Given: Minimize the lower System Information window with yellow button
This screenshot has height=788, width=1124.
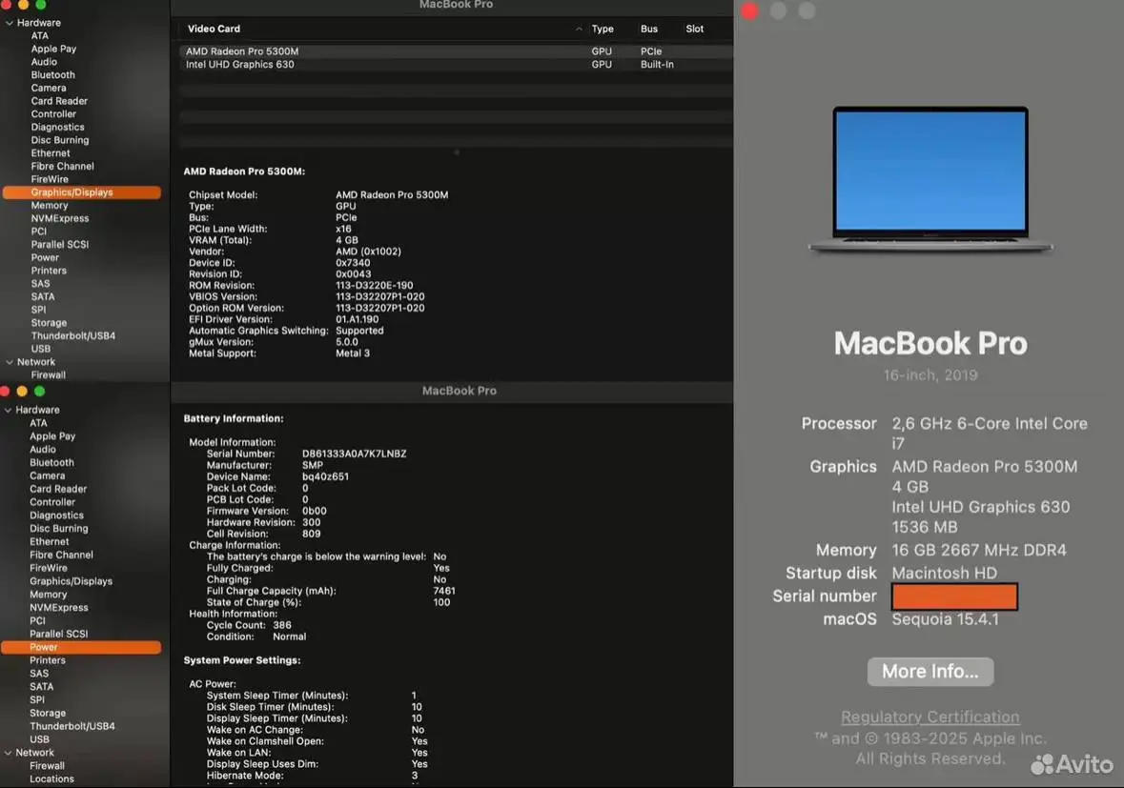Looking at the screenshot, I should click(x=22, y=391).
